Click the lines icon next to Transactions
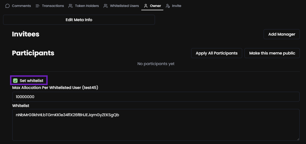 click(38, 6)
